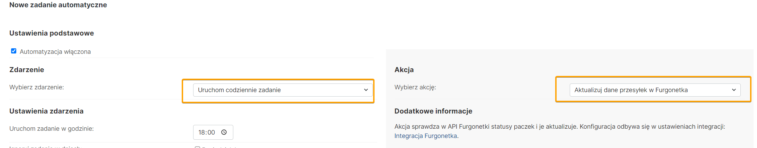Click the "Nowe zadanie automatyczne" page title
The image size is (757, 148).
point(58,5)
